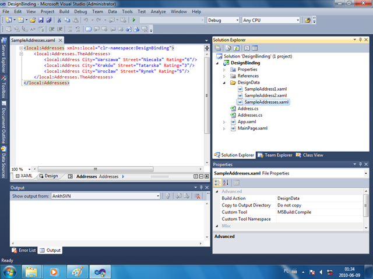
Task: Click the Copy icon in toolbar
Action: (x=68, y=20)
